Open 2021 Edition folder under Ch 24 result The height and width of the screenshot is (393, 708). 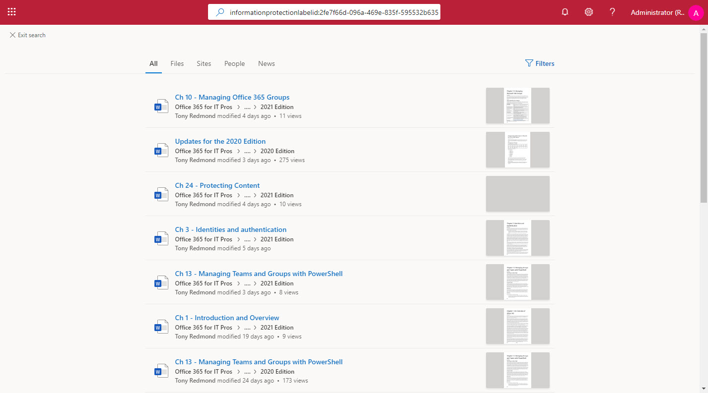pos(277,195)
